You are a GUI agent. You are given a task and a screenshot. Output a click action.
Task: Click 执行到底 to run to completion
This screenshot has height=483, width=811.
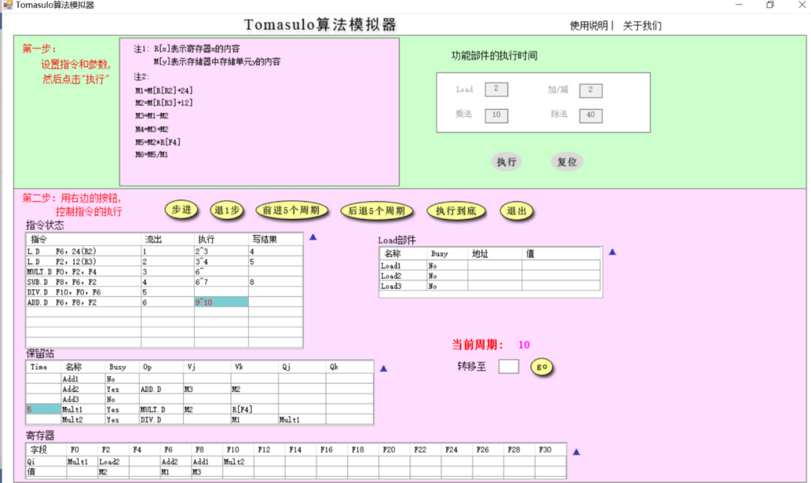tap(455, 210)
